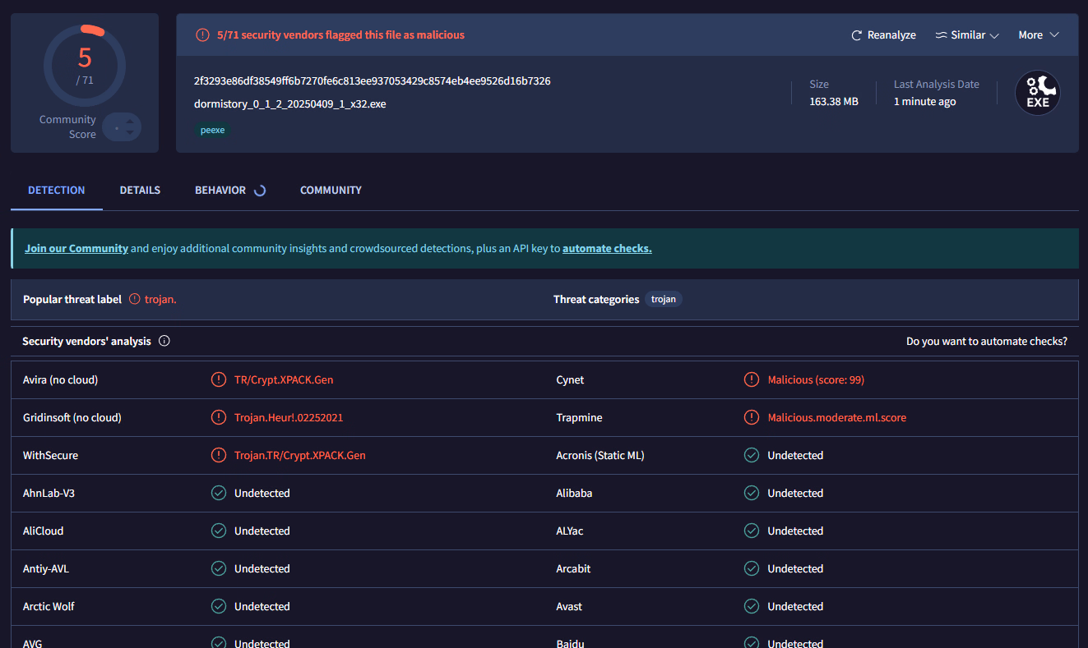
Task: Click the EXE file type icon
Action: tap(1037, 93)
